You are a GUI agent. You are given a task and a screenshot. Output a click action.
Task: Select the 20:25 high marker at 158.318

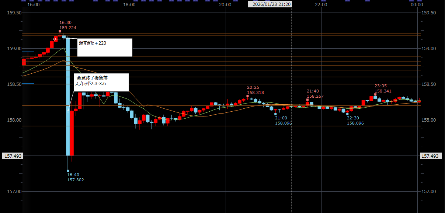(x=247, y=96)
